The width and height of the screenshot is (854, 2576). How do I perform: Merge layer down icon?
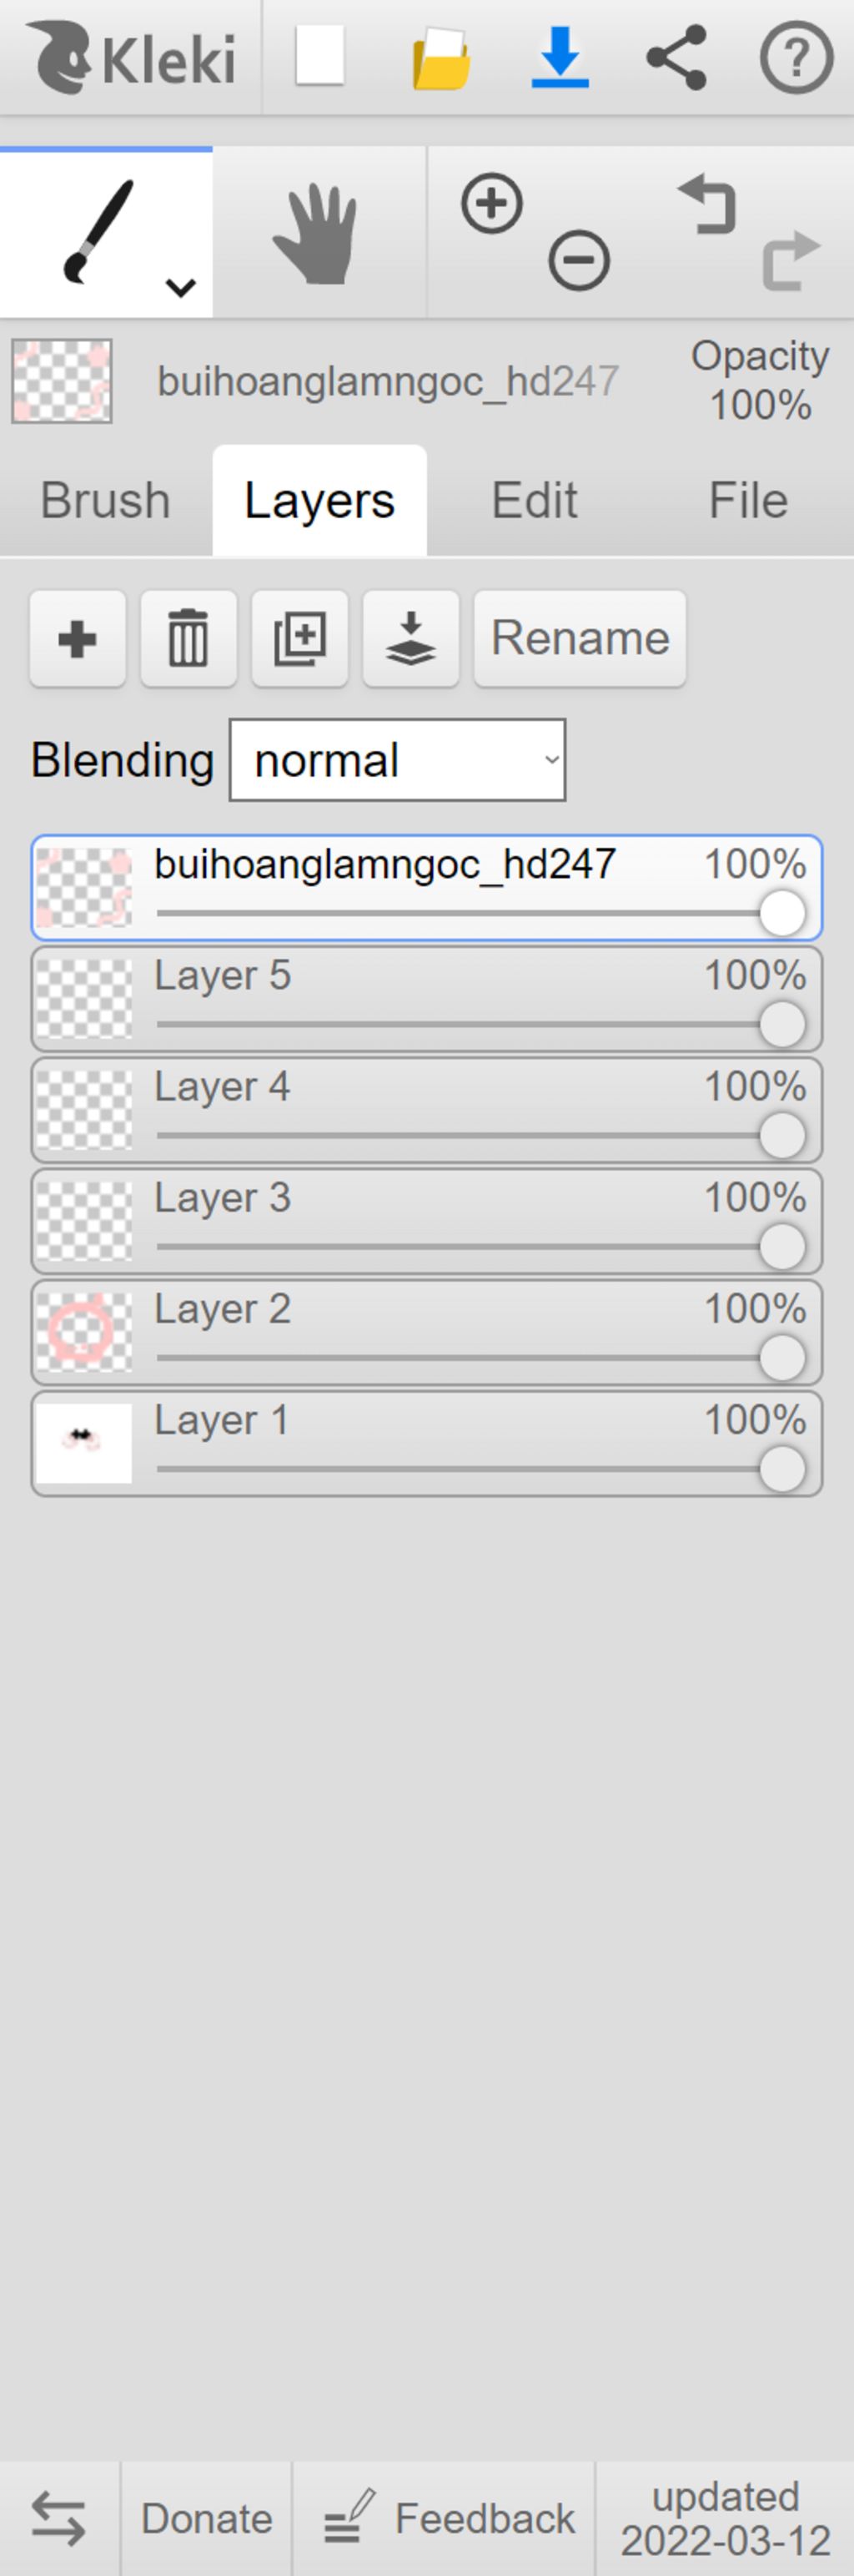411,639
